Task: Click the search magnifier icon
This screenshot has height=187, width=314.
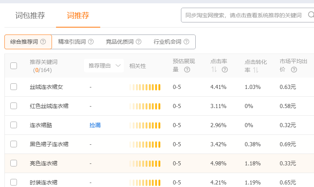Action: (311, 15)
